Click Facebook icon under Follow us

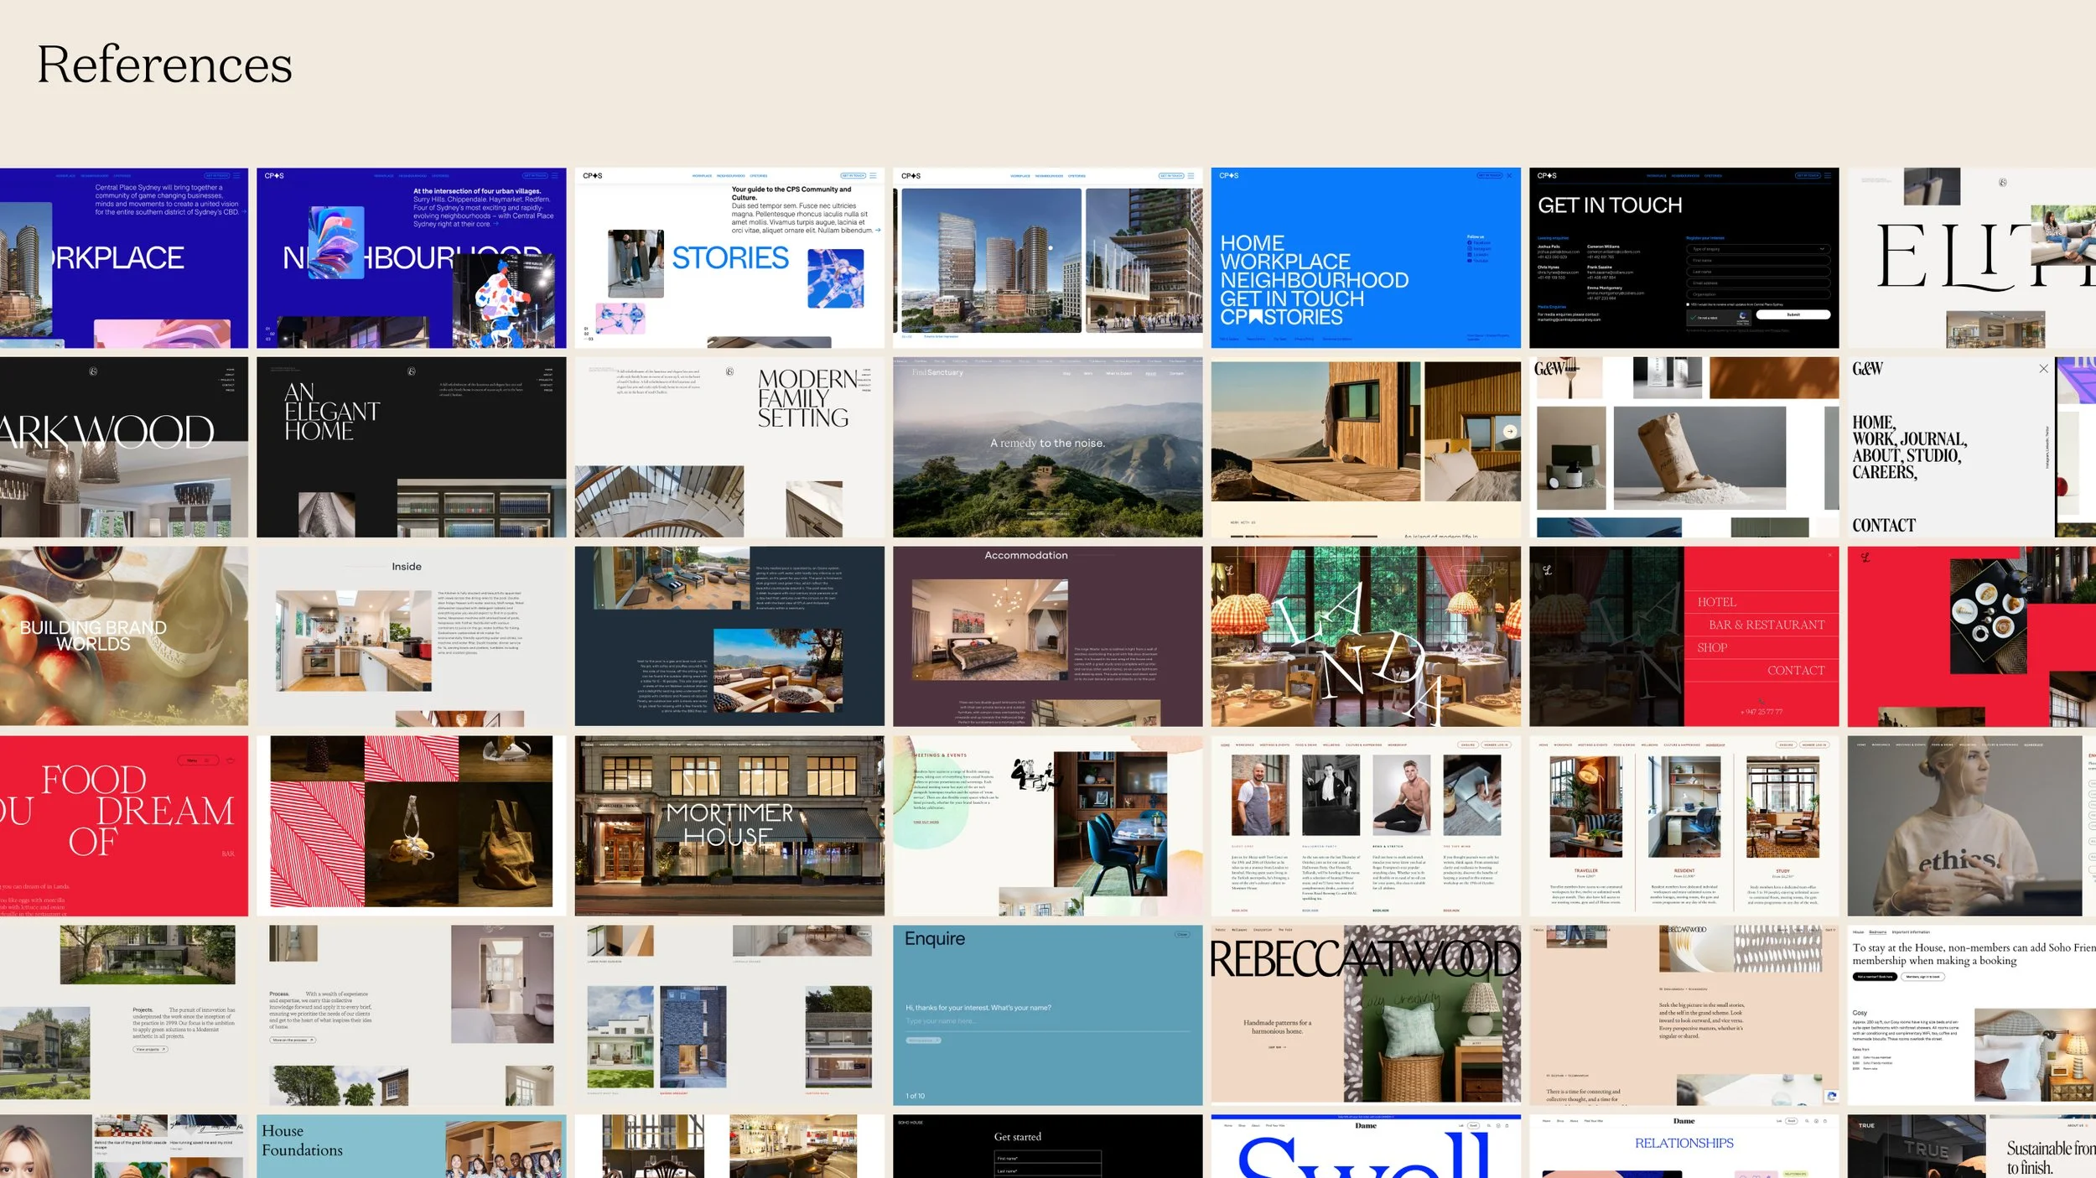pyautogui.click(x=1470, y=243)
